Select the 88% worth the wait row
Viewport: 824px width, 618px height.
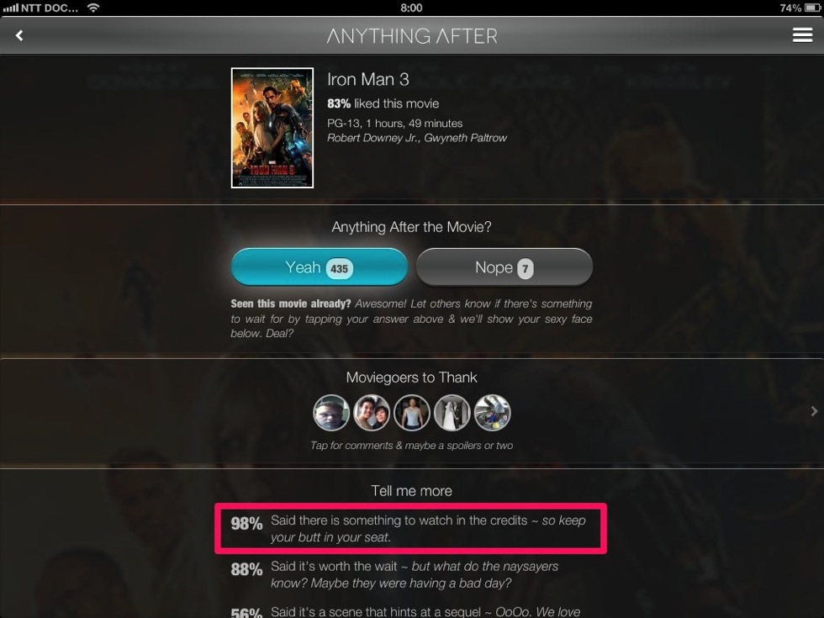tap(410, 574)
